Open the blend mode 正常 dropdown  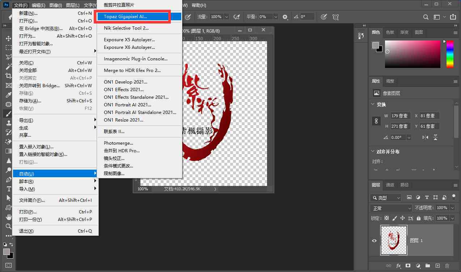391,208
